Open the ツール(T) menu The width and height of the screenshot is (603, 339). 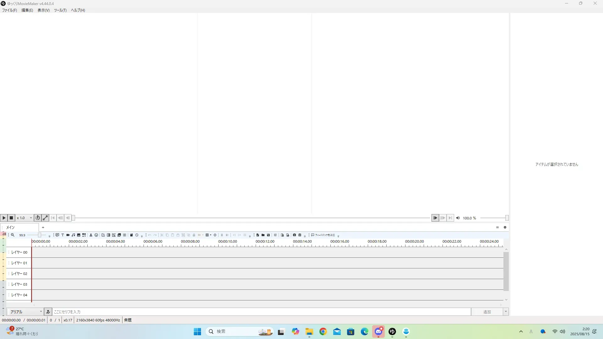coord(60,10)
